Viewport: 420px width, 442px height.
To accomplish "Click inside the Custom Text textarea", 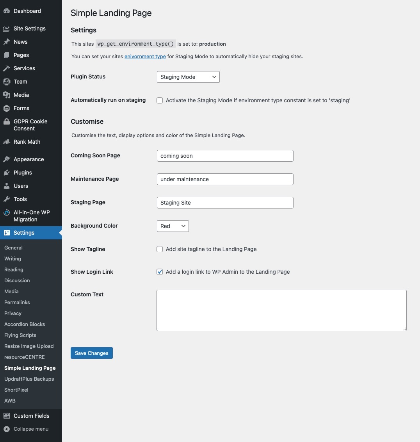I will coord(281,310).
